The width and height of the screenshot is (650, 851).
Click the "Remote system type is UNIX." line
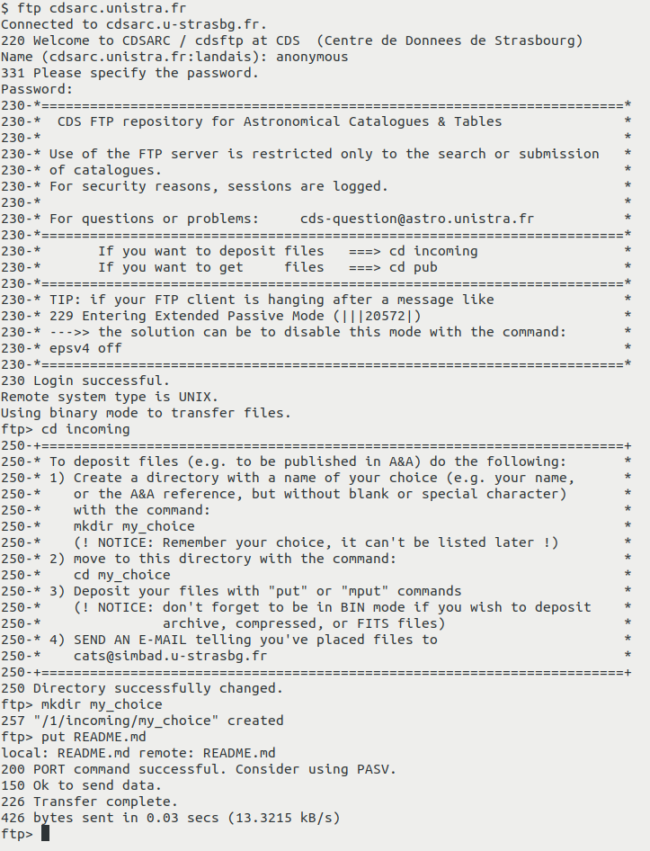[x=102, y=397]
